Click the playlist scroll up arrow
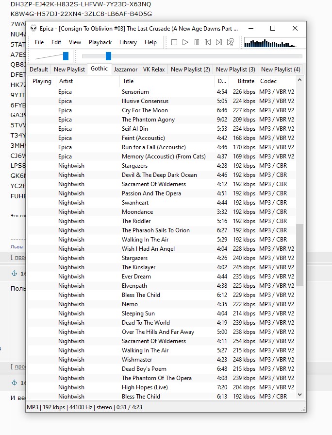This screenshot has width=332, height=435. pos(299,80)
